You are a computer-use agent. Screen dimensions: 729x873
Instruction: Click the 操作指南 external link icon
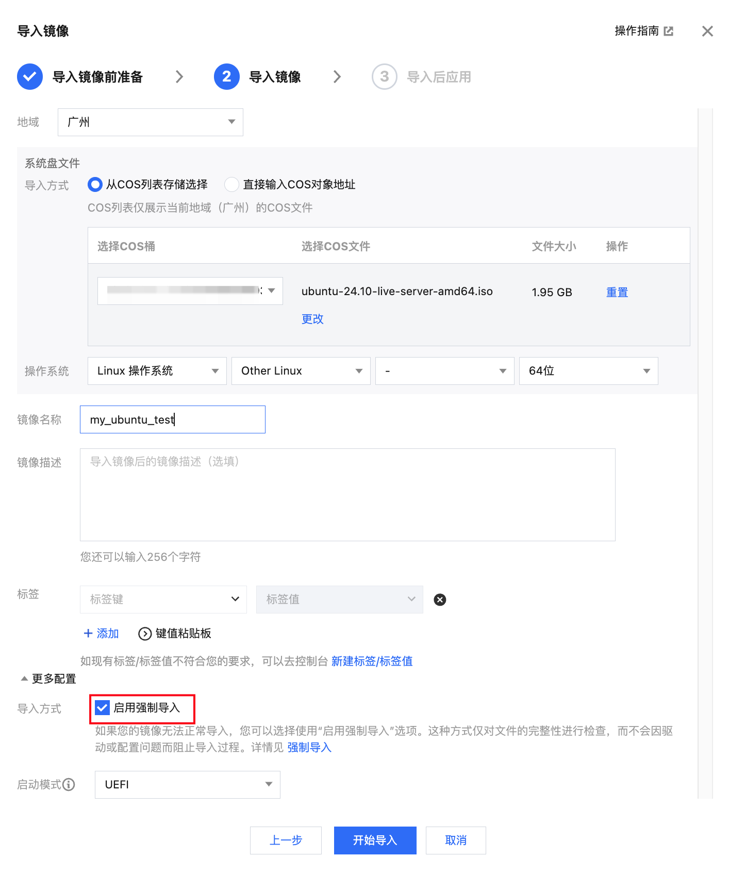(x=668, y=31)
